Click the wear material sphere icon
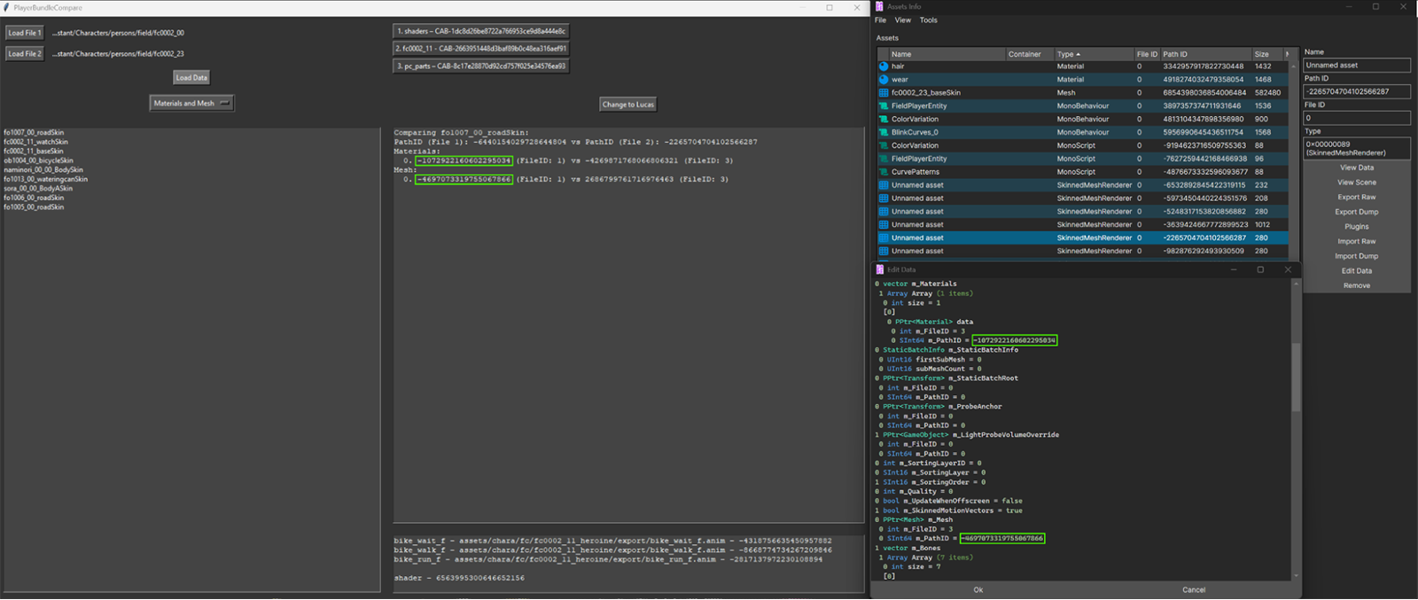 [x=884, y=80]
